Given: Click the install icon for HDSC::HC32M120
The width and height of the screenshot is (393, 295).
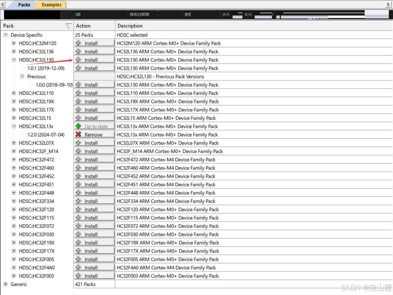Looking at the screenshot, I should (78, 43).
